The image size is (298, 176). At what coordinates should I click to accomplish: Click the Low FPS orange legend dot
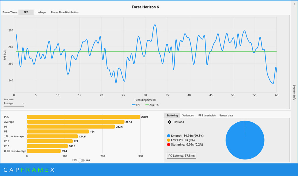pos(168,140)
